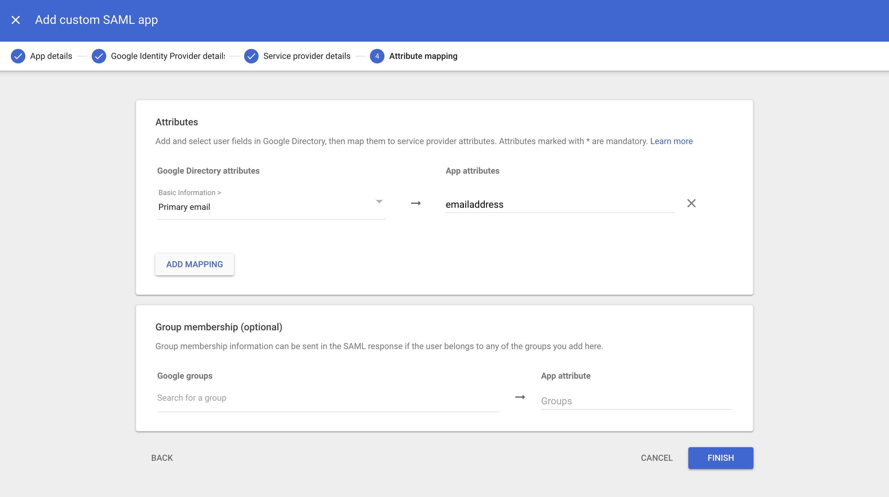
Task: Click the ADD MAPPING button
Action: (195, 264)
